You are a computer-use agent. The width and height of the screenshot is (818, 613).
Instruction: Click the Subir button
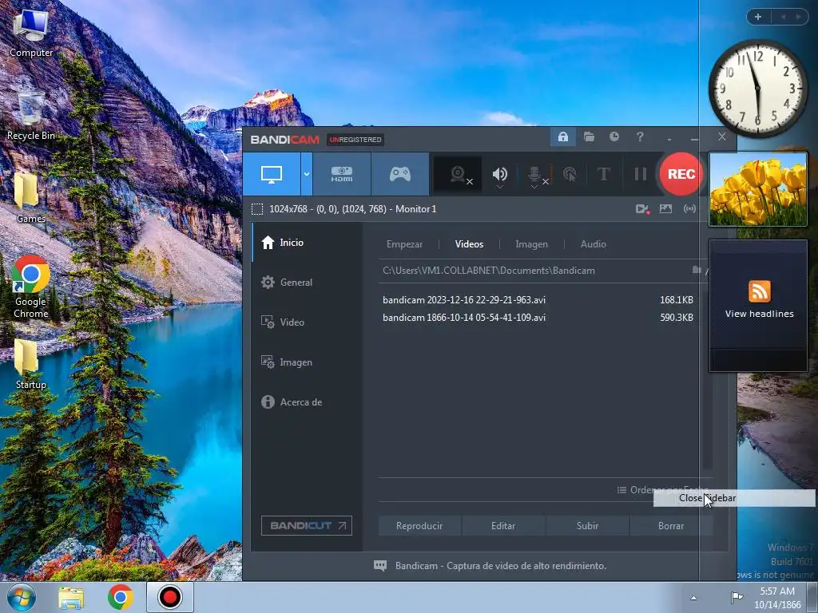click(587, 526)
